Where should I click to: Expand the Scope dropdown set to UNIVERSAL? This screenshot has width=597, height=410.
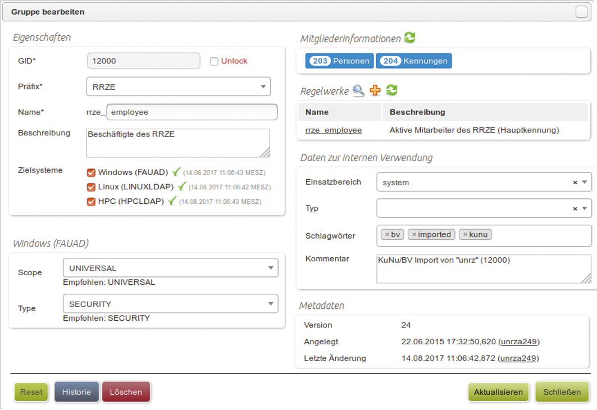pyautogui.click(x=170, y=268)
